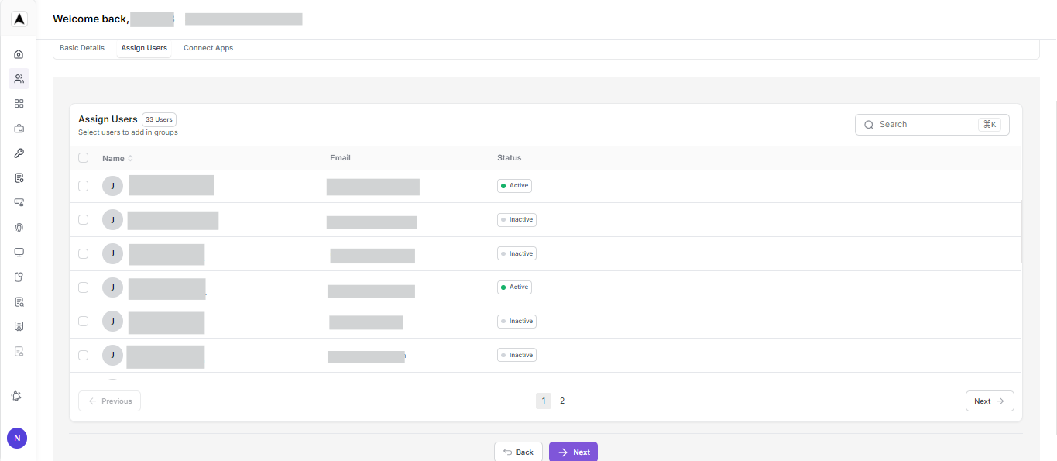1057x461 pixels.
Task: Select the mobile device sidebar icon
Action: (18, 277)
